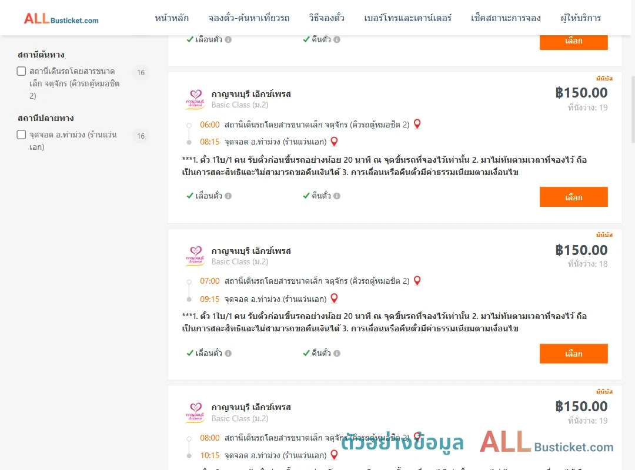The width and height of the screenshot is (635, 470).
Task: Click the count 16 beside destination stop
Action: click(141, 136)
